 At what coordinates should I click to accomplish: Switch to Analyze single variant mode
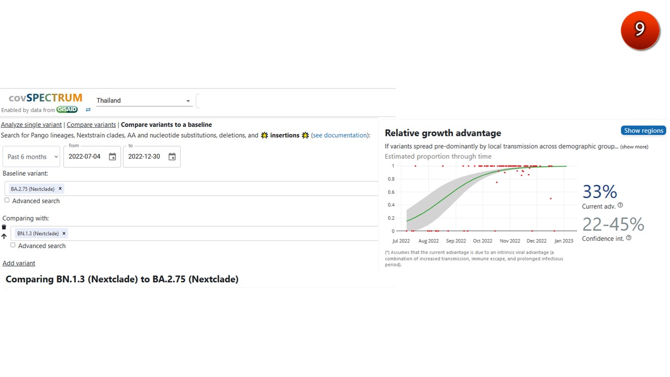click(31, 125)
